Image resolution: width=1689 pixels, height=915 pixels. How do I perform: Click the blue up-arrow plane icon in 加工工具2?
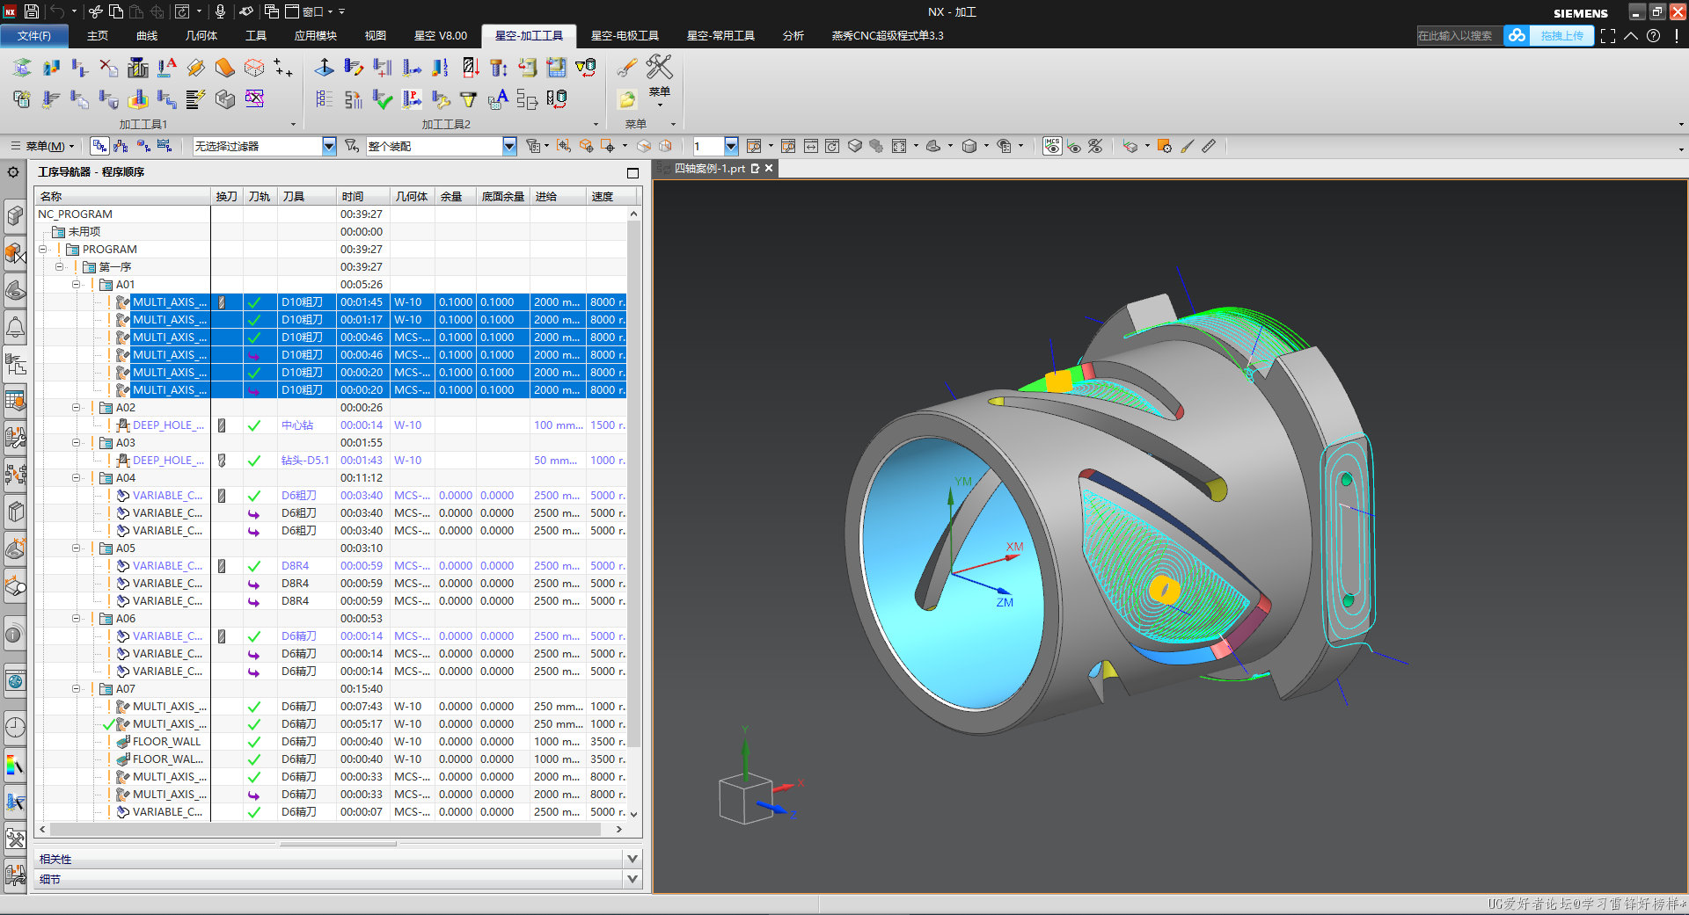click(x=325, y=68)
